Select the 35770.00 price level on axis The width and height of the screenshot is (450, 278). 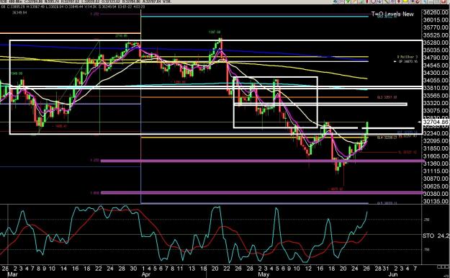click(436, 27)
